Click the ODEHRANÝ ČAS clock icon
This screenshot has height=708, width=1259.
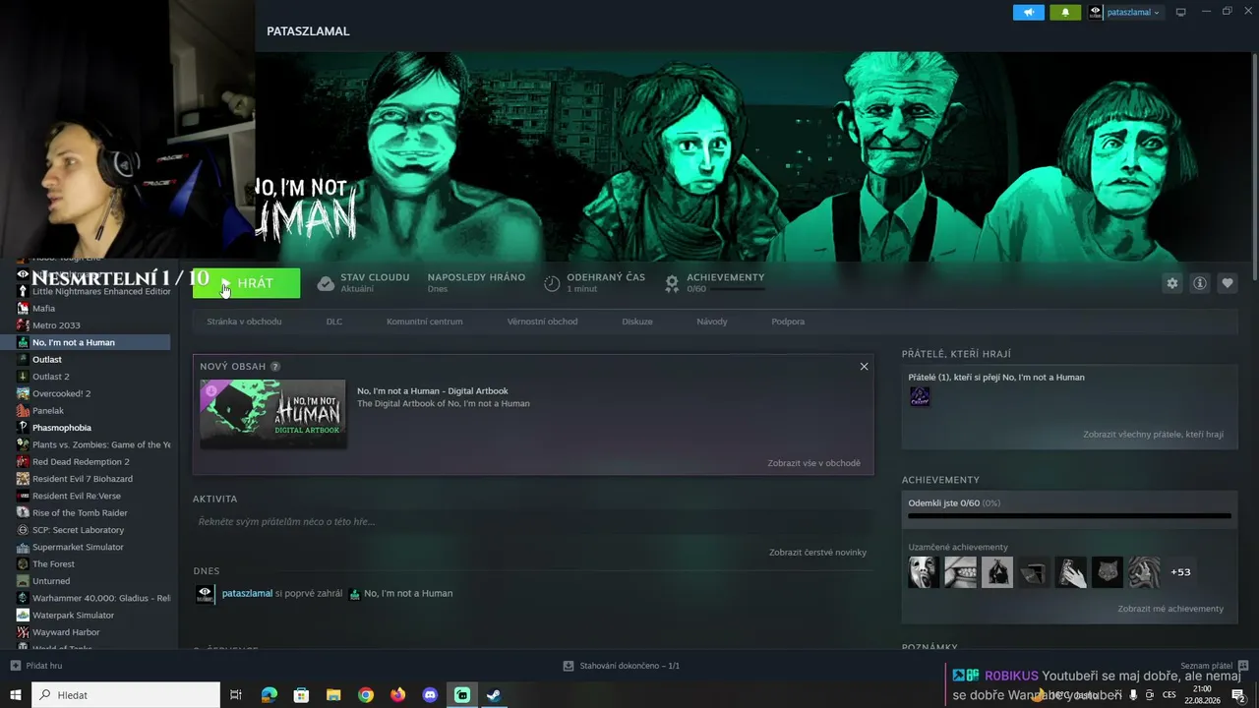(552, 283)
